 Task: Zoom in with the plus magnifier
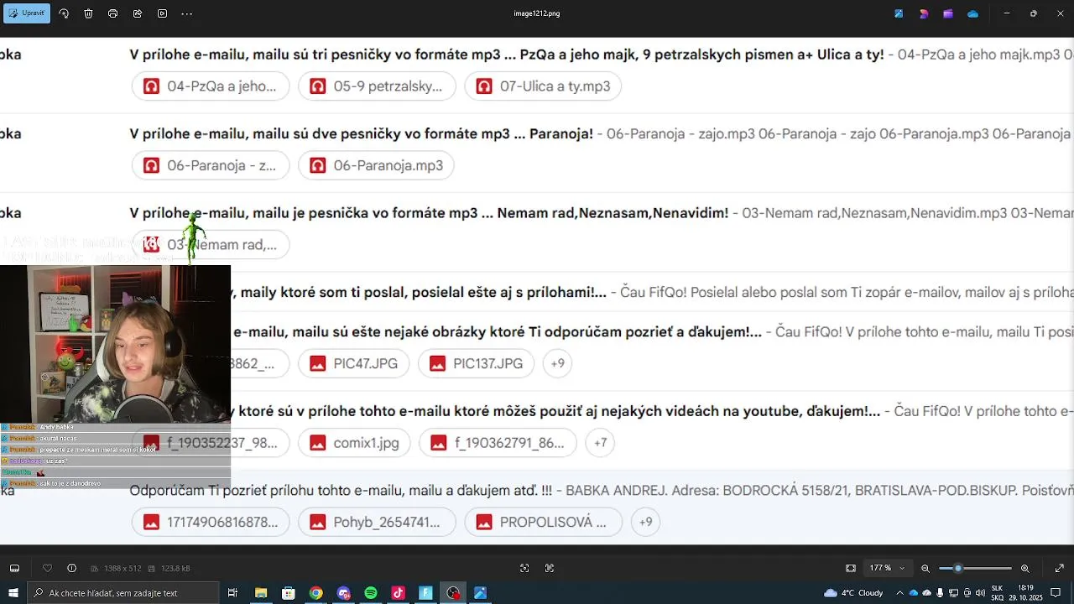(x=1025, y=568)
